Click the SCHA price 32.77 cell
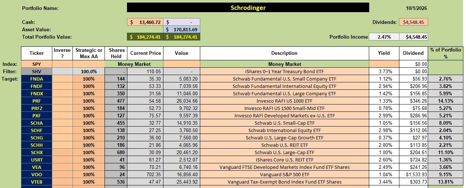The width and height of the screenshot is (466, 188). tap(145, 123)
